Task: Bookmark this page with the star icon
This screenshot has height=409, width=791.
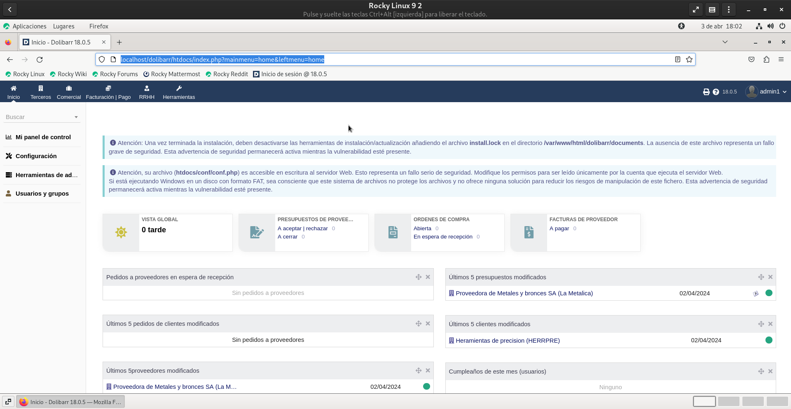Action: tap(689, 59)
